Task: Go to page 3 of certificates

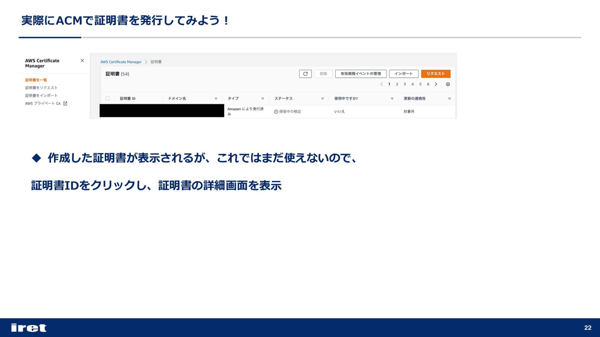Action: [x=405, y=84]
